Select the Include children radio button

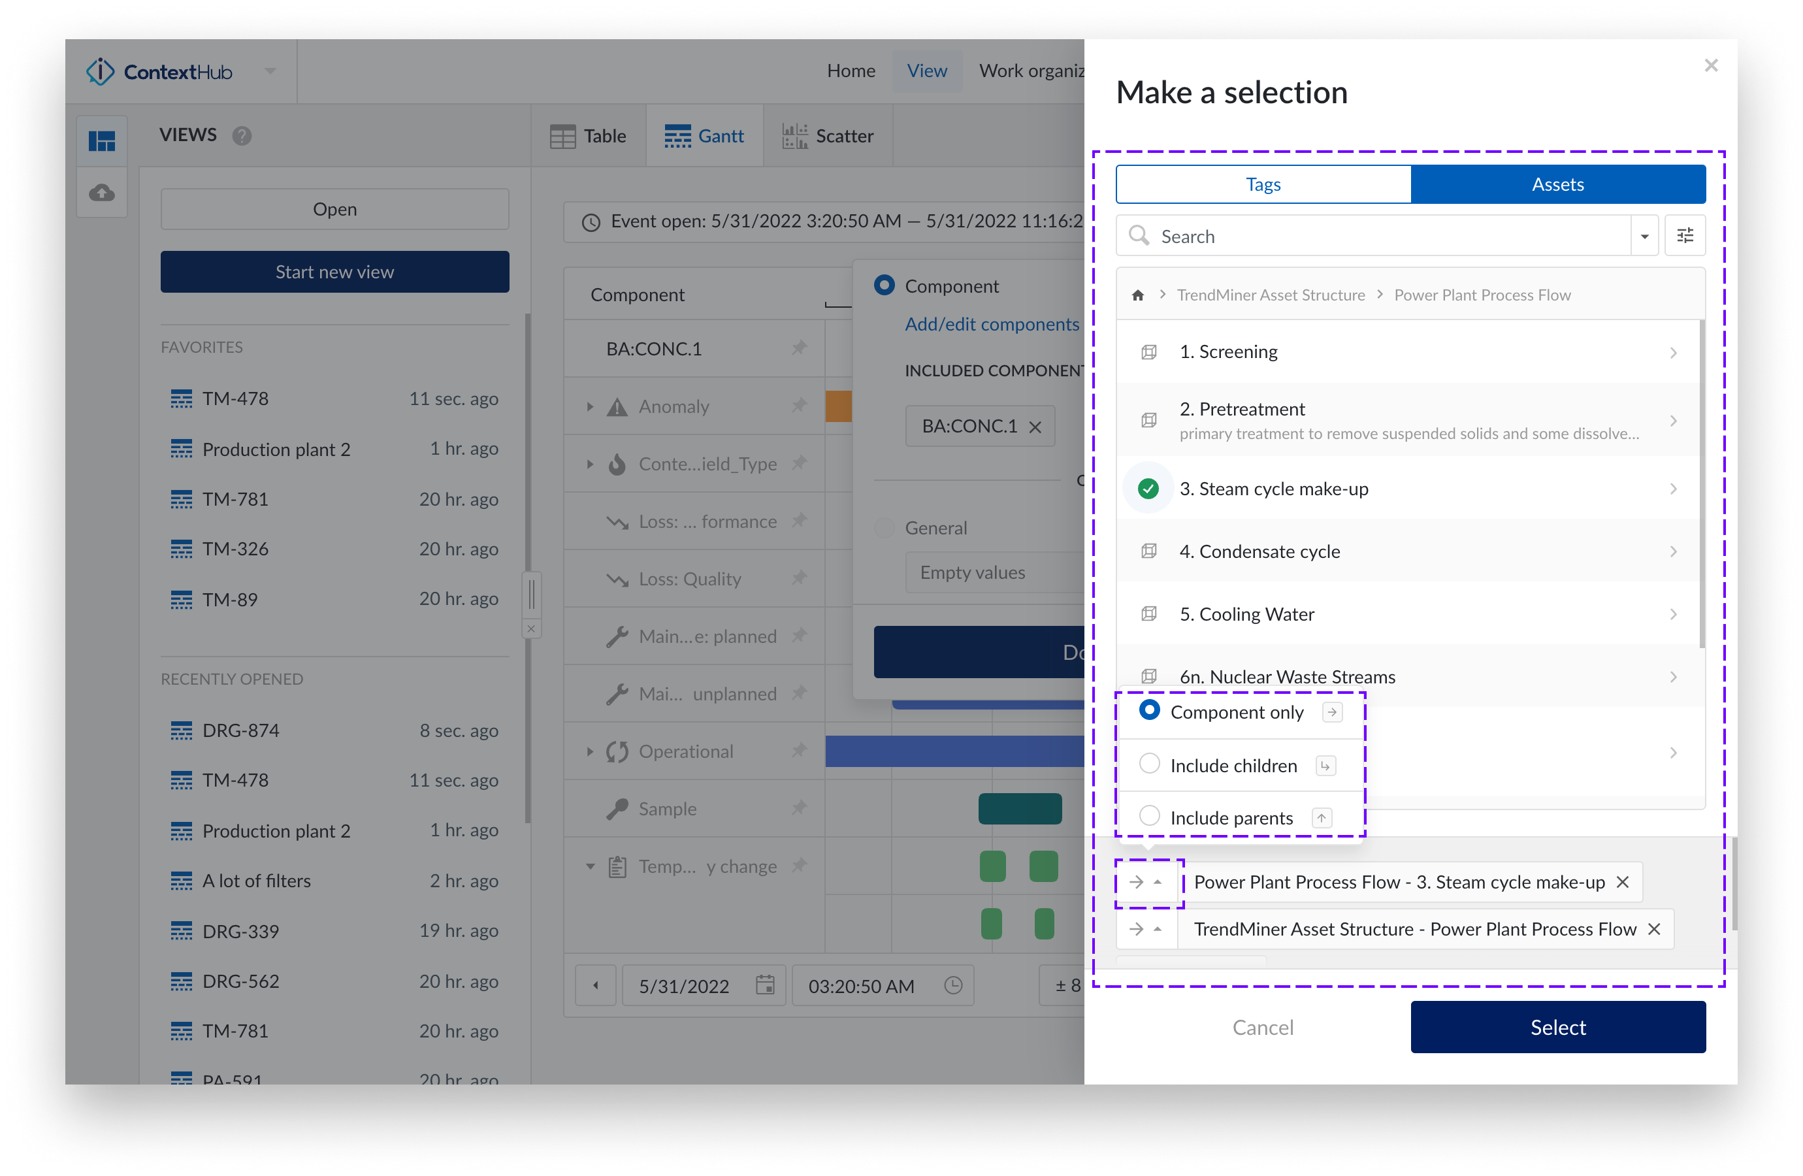tap(1150, 764)
